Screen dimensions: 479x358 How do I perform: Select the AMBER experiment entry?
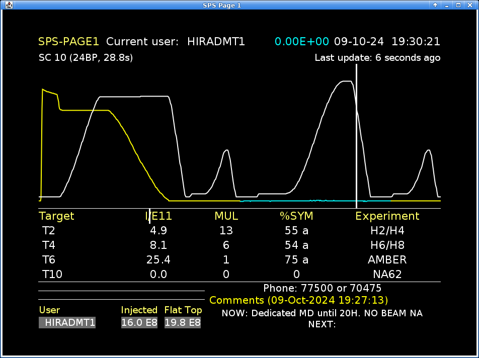387,260
